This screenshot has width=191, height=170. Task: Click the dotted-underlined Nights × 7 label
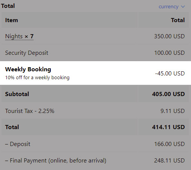click(19, 36)
